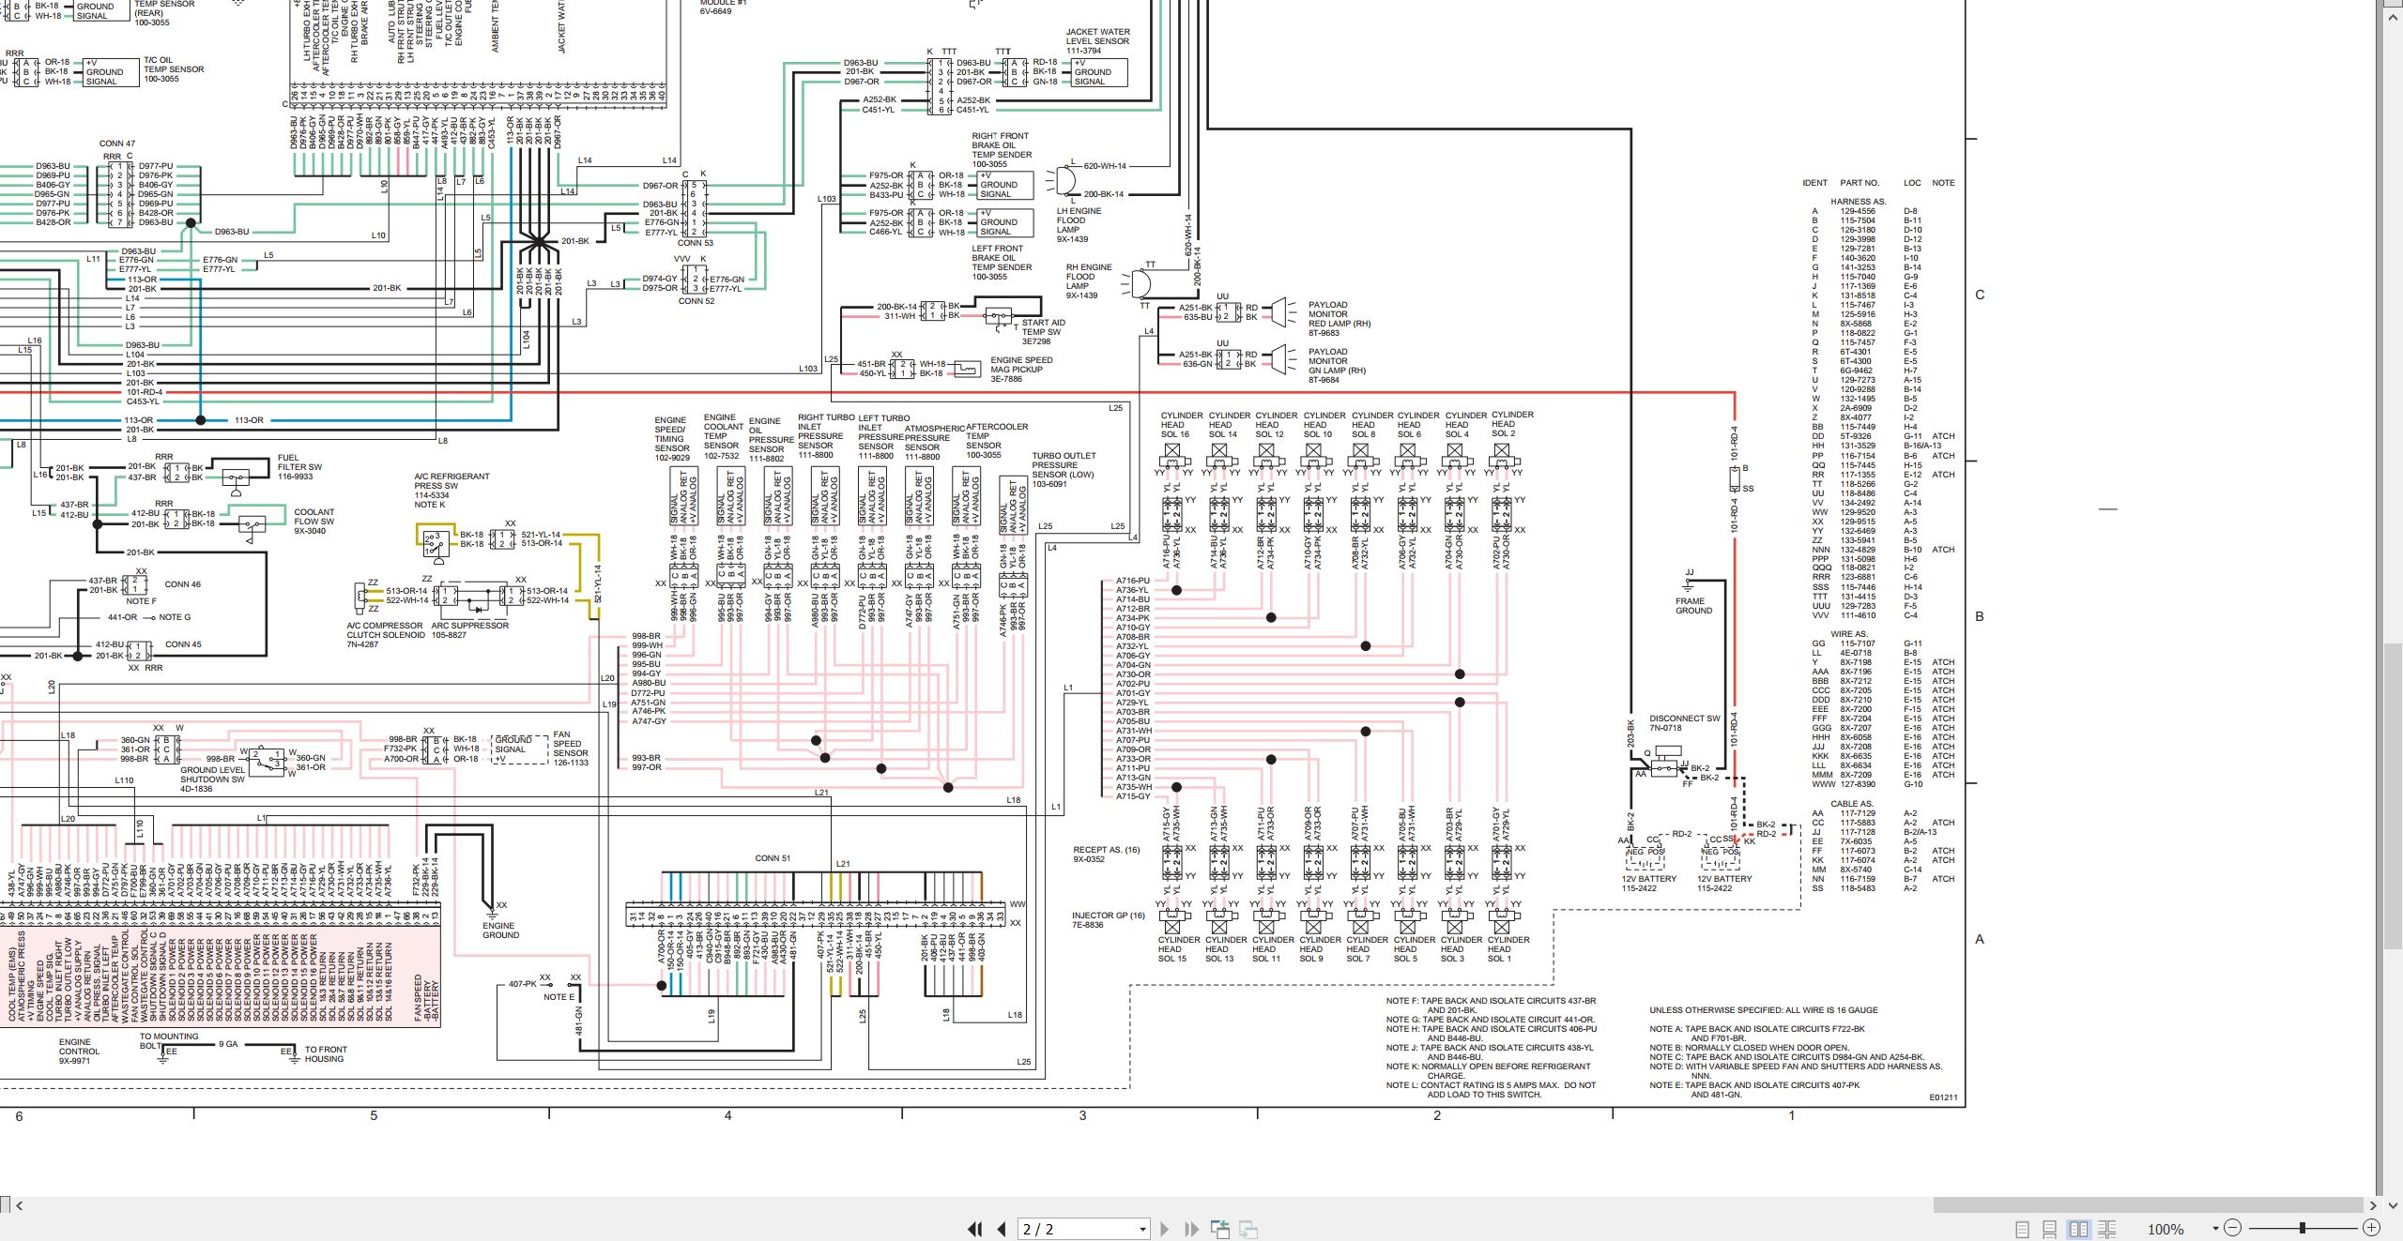Click the INJECTOR GP (16) label
2403x1241 pixels.
pyautogui.click(x=1109, y=916)
